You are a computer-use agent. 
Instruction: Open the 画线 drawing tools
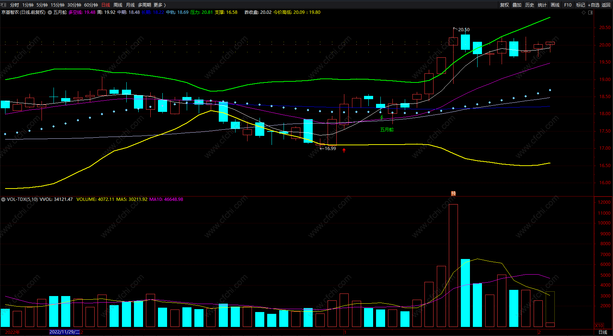(x=555, y=5)
